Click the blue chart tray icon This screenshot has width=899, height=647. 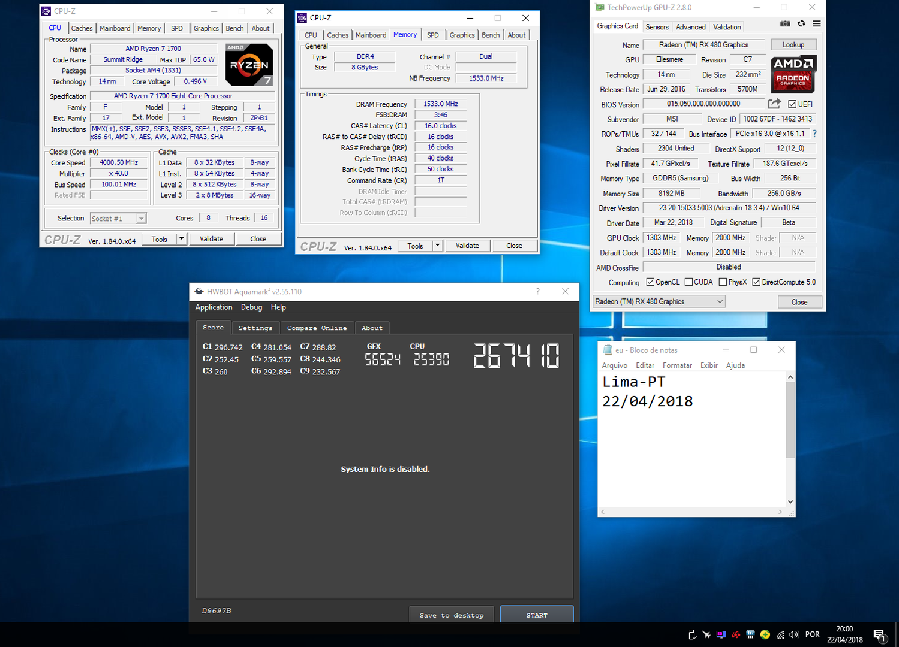[x=750, y=634]
